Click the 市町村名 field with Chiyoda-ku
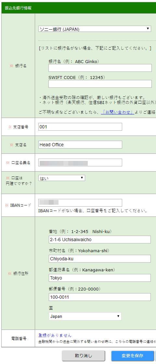The height and width of the screenshot is (364, 156). pyautogui.click(x=99, y=259)
